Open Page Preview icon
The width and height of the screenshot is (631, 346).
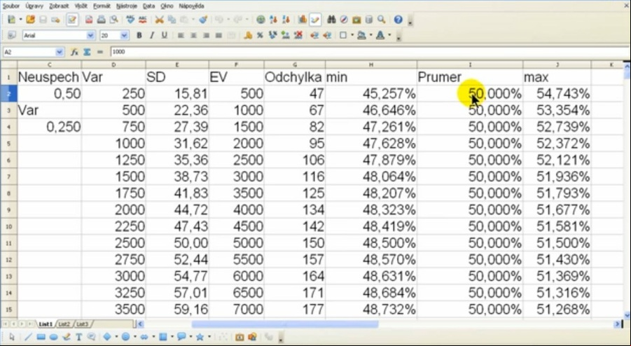click(114, 20)
